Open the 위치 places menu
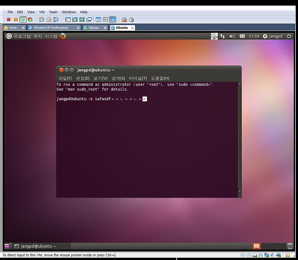The height and width of the screenshot is (260, 298). (x=38, y=36)
